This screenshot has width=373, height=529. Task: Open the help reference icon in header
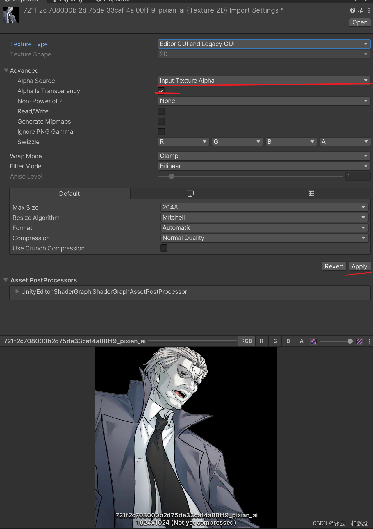click(x=352, y=10)
